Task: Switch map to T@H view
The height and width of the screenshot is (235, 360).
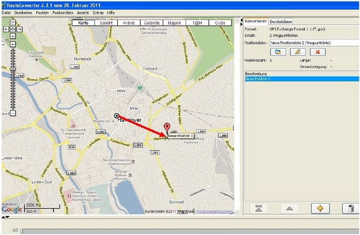Action: coord(197,23)
